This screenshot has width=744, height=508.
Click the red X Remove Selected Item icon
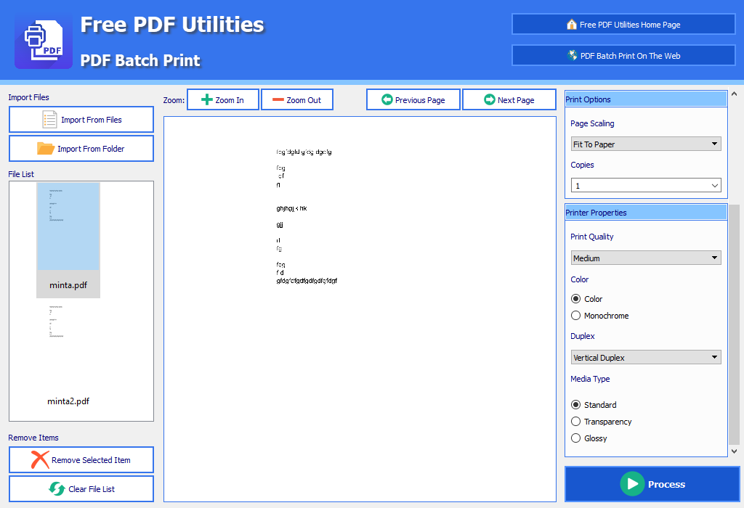(x=39, y=460)
